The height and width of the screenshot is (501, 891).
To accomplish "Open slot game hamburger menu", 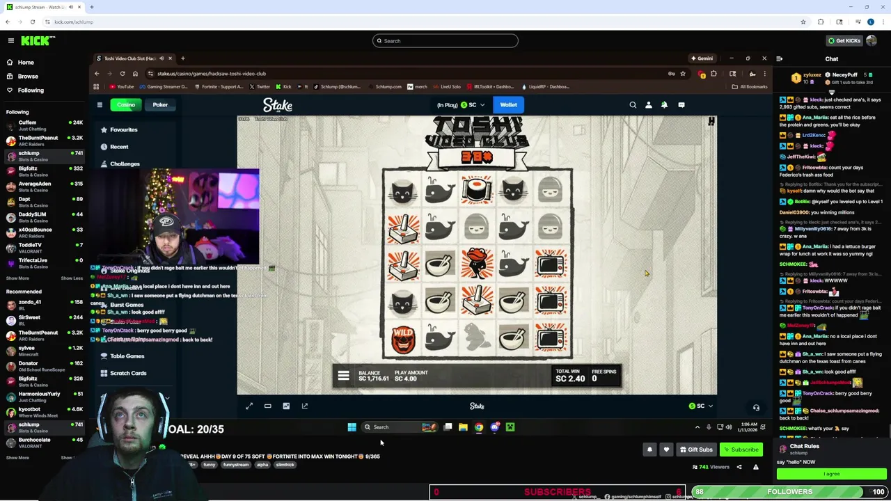I will point(343,376).
